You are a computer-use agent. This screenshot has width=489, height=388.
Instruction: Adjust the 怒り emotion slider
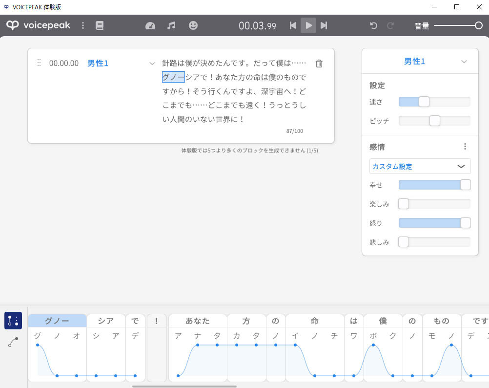[x=434, y=223]
